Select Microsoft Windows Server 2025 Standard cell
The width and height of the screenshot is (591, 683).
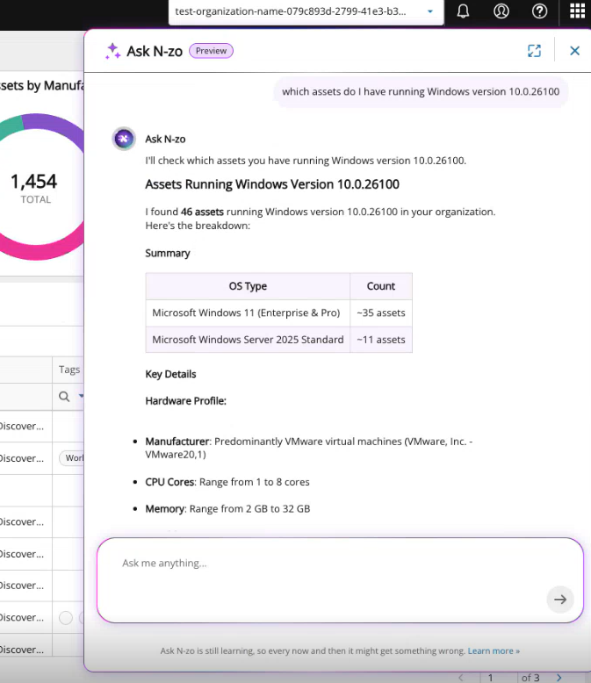pos(248,340)
